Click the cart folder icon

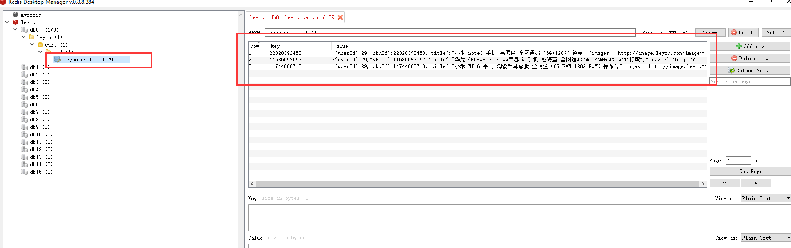[x=40, y=44]
